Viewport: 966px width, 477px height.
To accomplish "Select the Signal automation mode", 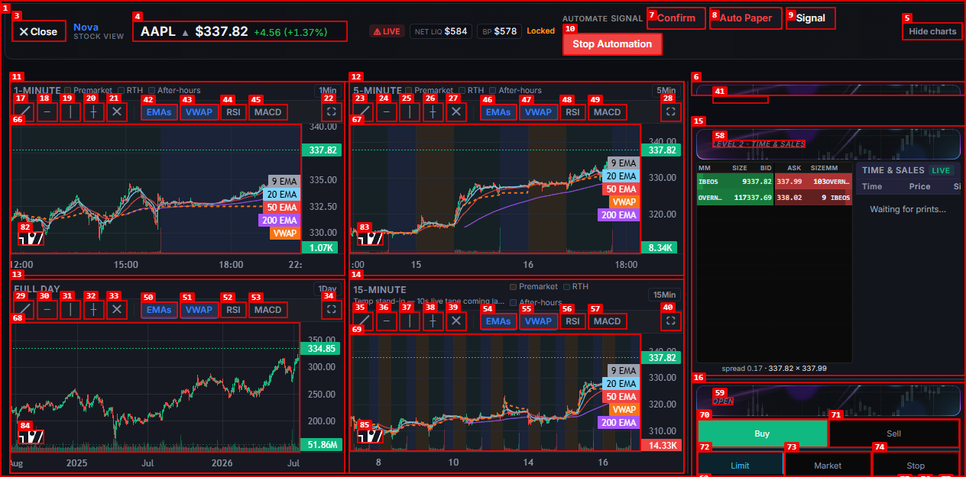I will click(811, 18).
